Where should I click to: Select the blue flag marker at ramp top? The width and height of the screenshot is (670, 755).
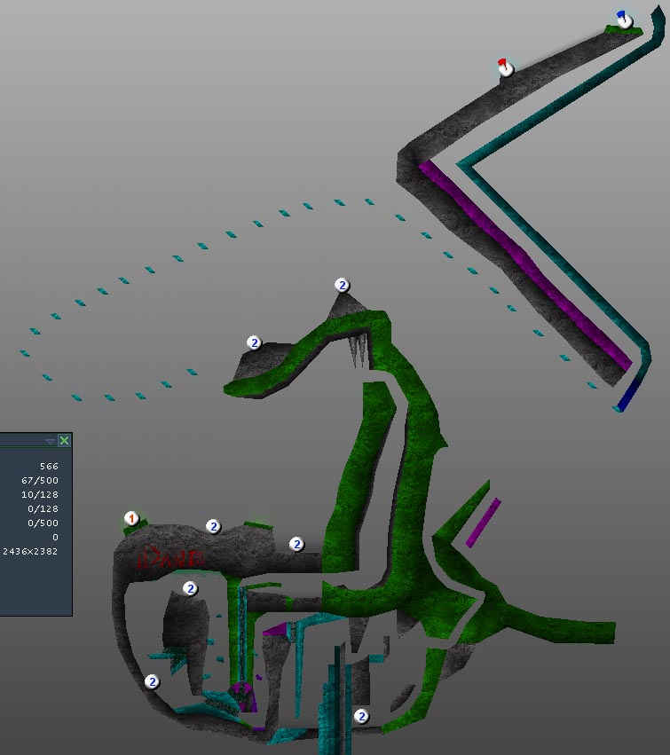(625, 20)
